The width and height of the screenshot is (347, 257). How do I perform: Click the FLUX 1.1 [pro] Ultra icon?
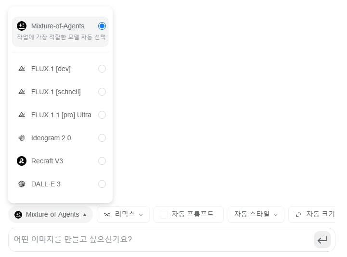(x=22, y=115)
